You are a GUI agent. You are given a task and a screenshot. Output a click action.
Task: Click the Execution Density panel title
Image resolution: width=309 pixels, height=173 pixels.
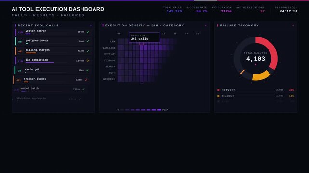click(145, 25)
